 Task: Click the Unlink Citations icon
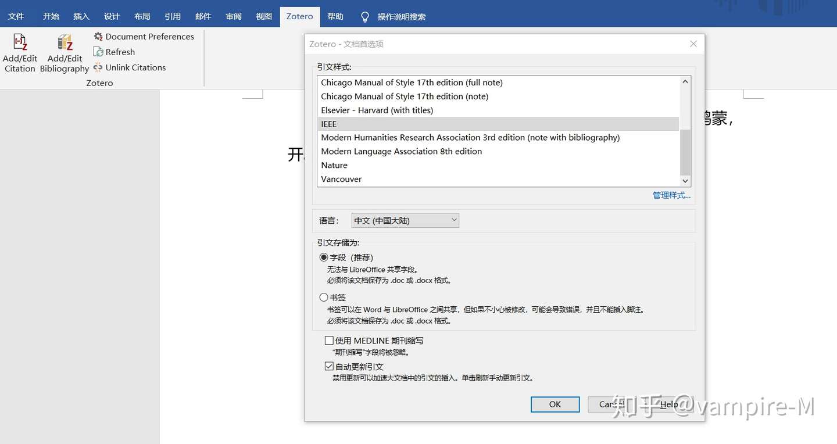(x=98, y=67)
